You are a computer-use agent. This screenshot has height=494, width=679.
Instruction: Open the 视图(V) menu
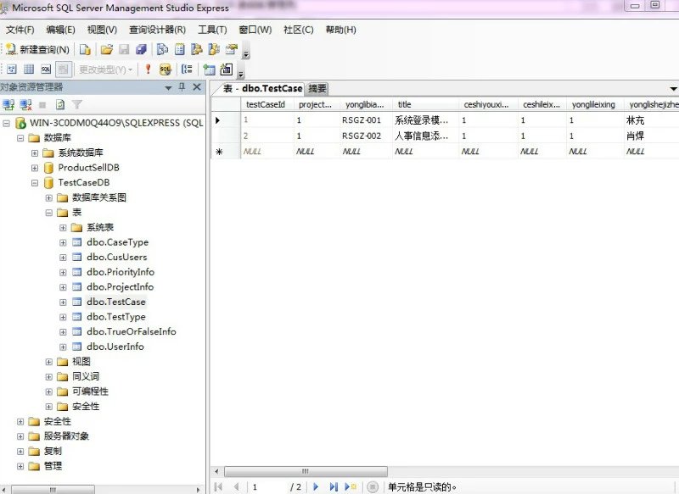click(x=102, y=30)
